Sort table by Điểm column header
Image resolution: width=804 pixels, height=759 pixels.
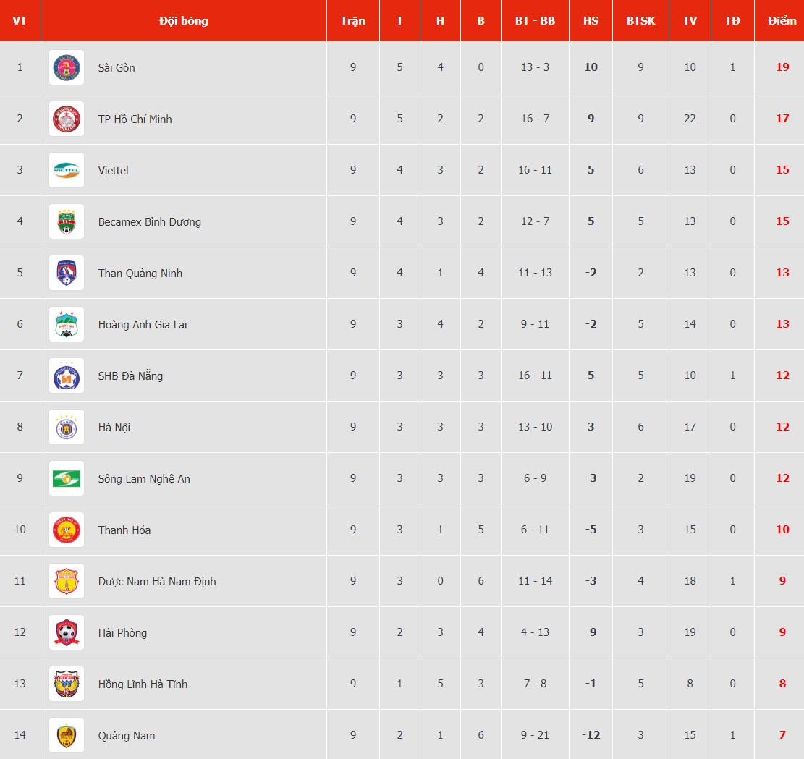tap(782, 20)
